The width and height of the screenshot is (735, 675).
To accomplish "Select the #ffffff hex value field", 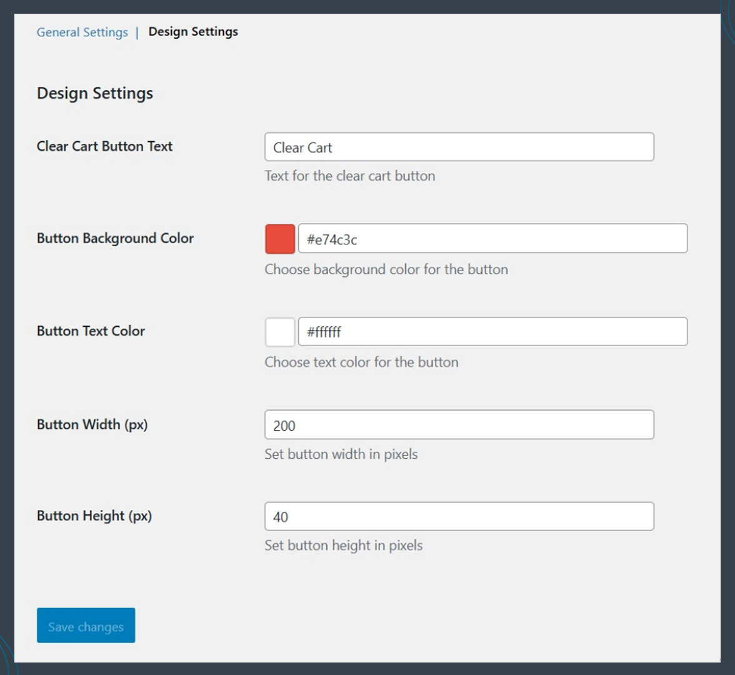I will [x=493, y=331].
